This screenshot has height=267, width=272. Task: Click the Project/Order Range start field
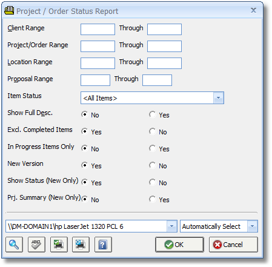pos(98,46)
